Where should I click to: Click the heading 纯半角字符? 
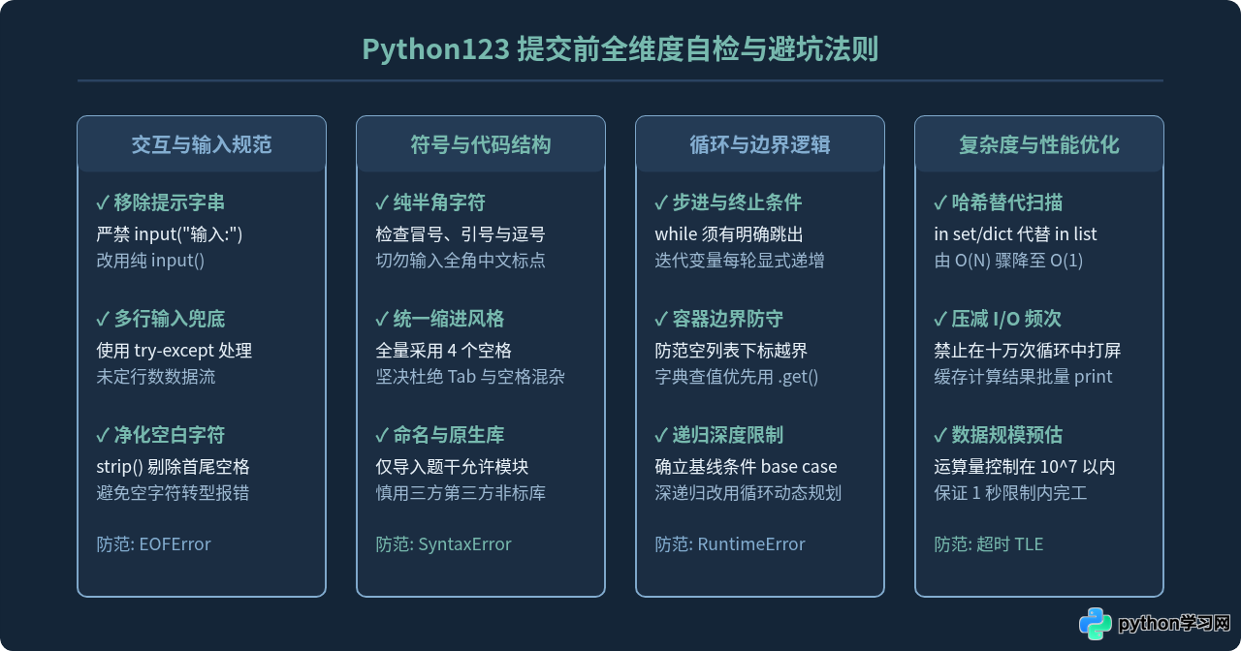tap(439, 202)
